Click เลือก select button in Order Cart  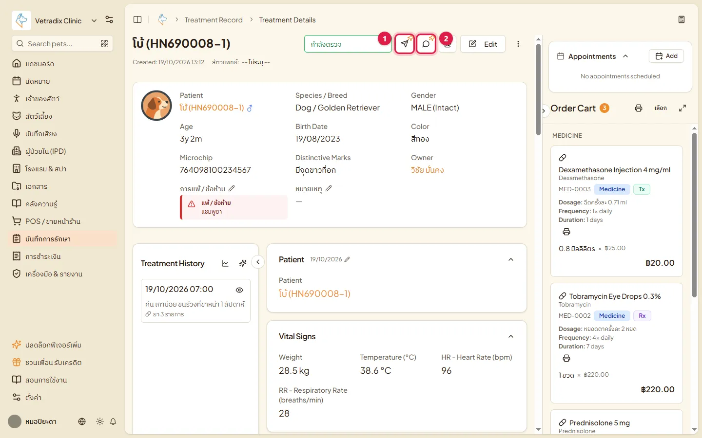tap(661, 108)
